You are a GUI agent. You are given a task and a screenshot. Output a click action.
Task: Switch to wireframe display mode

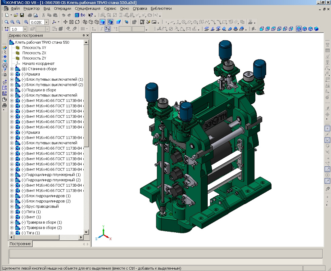85,22
